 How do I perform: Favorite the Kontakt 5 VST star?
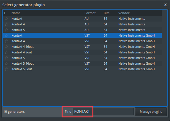(x=6, y=58)
